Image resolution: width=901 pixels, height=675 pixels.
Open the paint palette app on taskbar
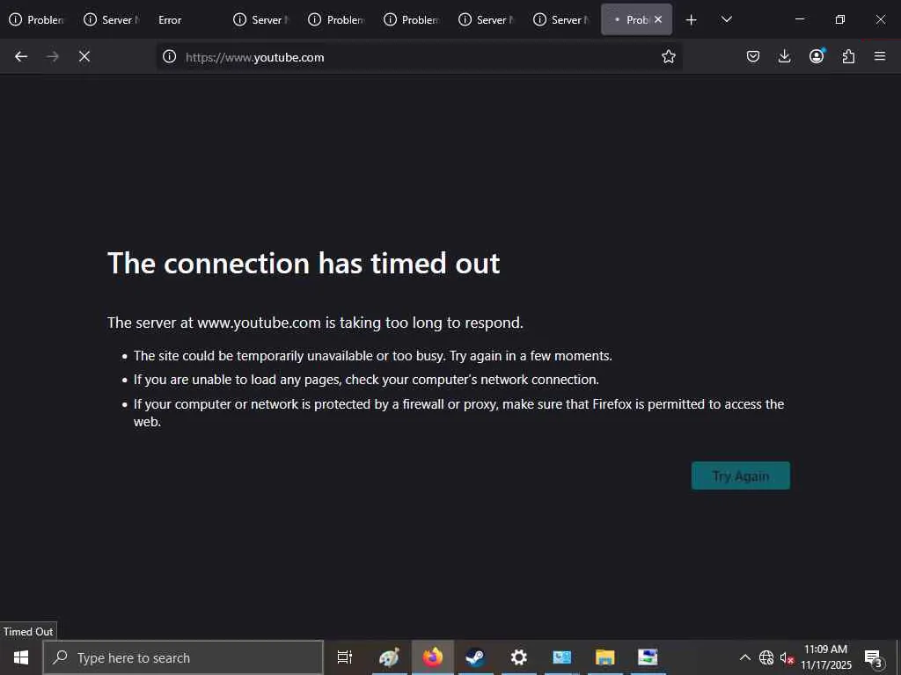(x=389, y=657)
